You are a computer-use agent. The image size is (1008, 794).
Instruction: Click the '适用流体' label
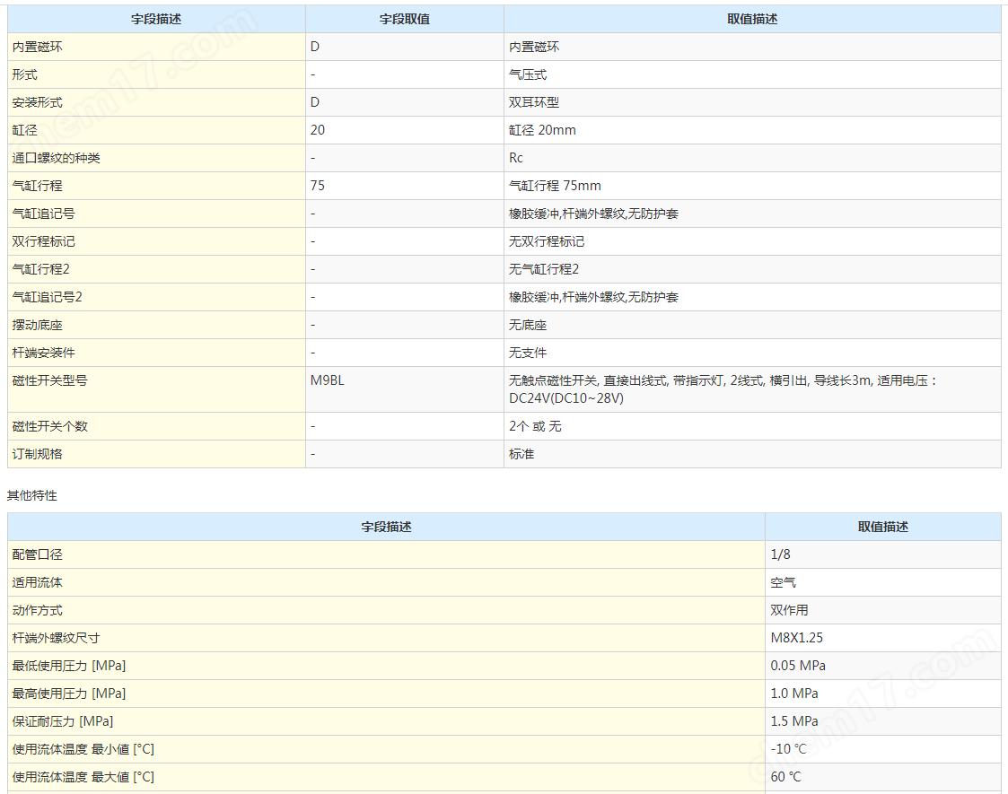[38, 582]
